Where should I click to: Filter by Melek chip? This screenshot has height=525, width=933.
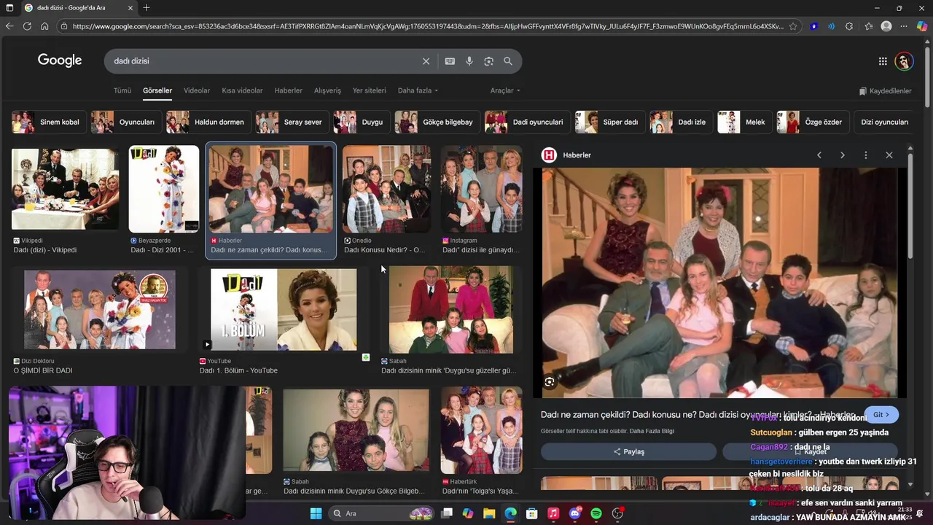[x=745, y=122]
